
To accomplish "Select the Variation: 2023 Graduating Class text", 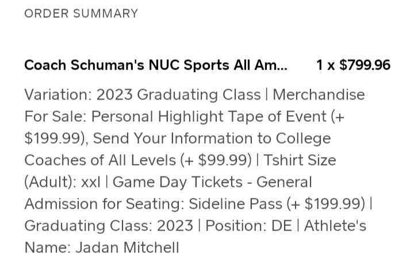I will (x=143, y=94).
